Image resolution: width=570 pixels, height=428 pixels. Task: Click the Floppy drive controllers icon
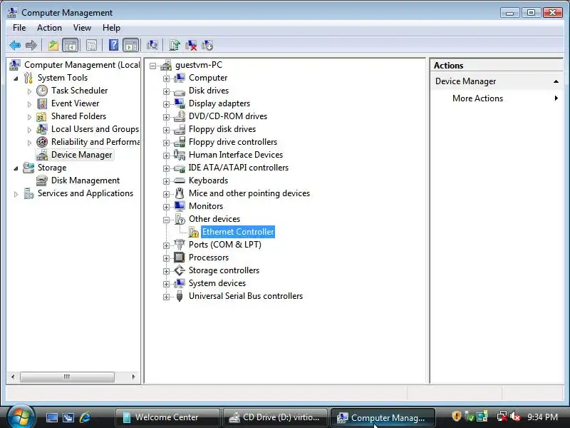[x=180, y=142]
